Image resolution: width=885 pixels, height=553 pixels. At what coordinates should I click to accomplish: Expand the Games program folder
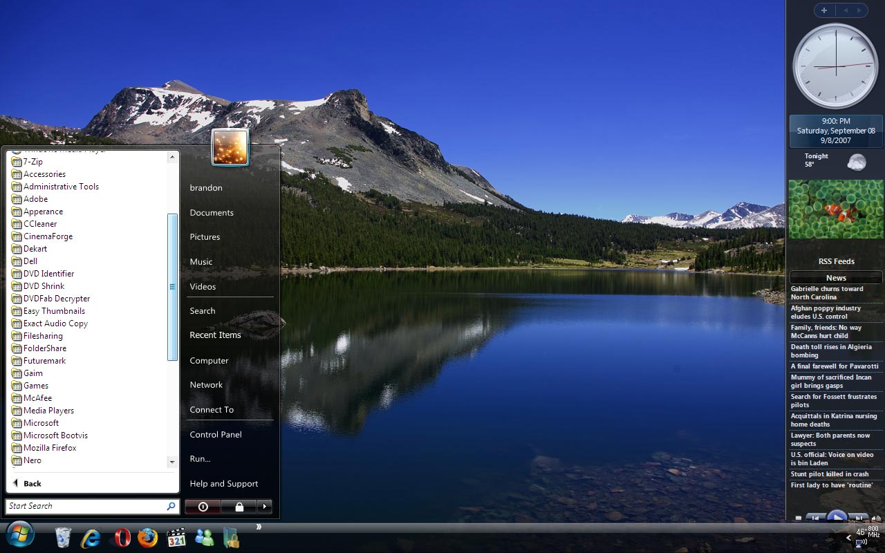coord(30,386)
